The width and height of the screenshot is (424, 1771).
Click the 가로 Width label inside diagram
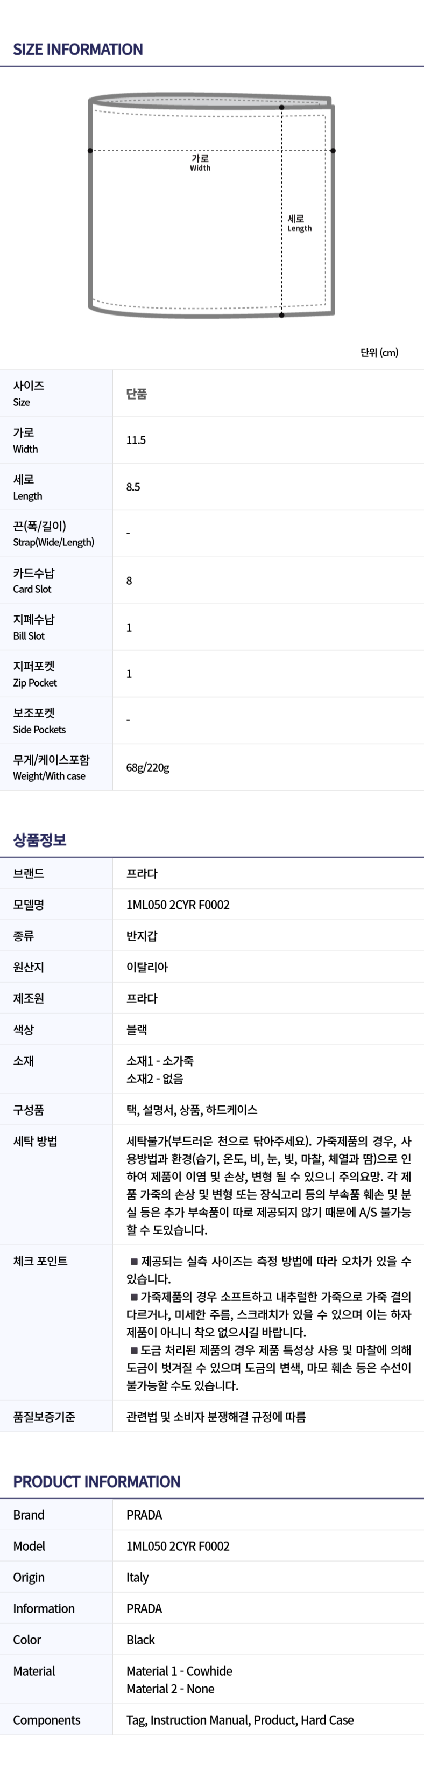200,163
